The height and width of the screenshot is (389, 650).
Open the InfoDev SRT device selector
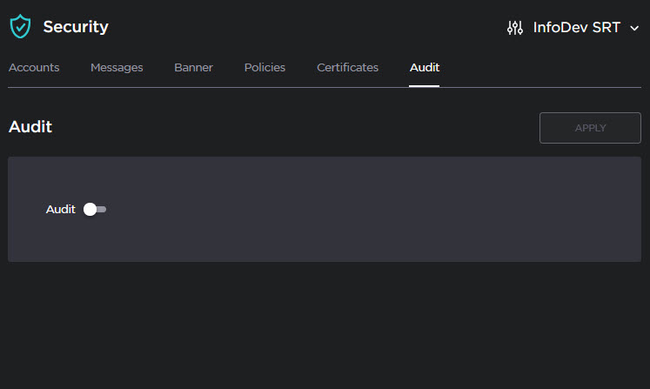576,28
